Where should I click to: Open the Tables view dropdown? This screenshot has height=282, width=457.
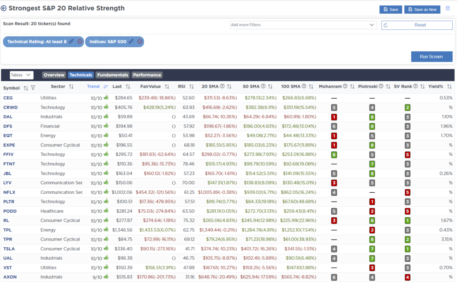[21, 75]
